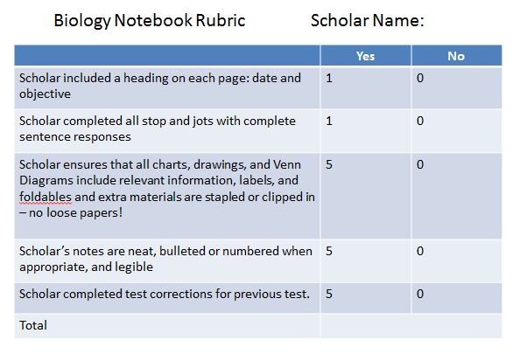The width and height of the screenshot is (513, 354).
Task: Select No score 0 for stop and jots
Action: [420, 121]
